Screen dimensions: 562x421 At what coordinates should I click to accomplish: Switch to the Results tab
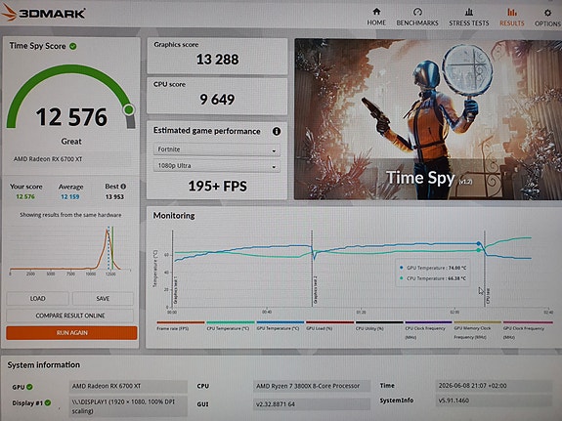[x=512, y=17]
